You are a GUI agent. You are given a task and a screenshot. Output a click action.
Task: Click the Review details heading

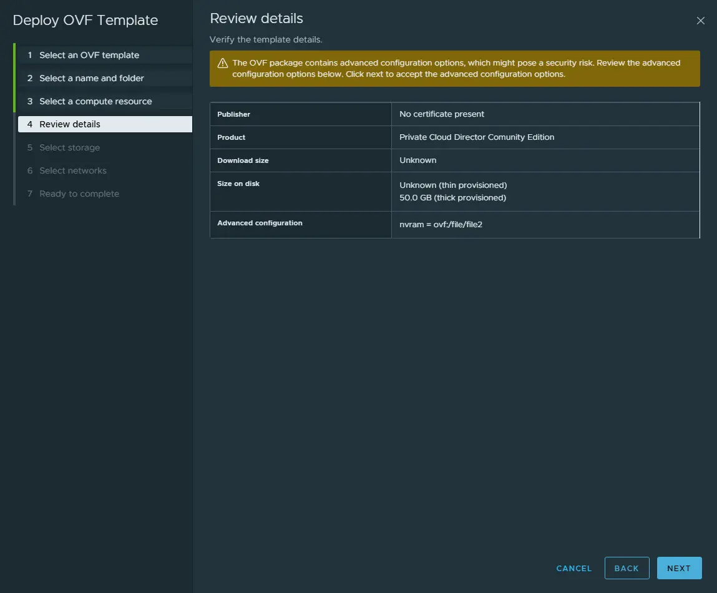tap(256, 19)
